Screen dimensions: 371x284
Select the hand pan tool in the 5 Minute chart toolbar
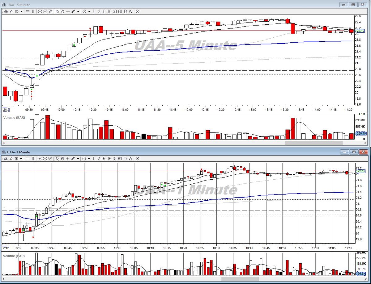click(x=63, y=11)
